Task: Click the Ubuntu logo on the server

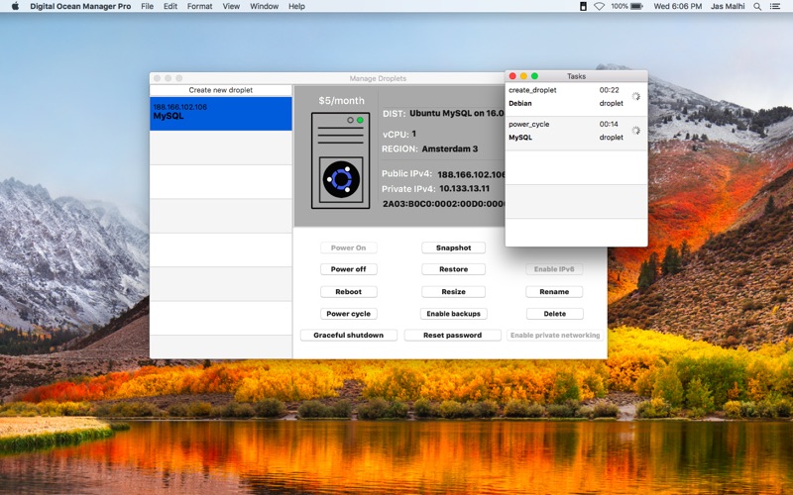Action: click(341, 179)
